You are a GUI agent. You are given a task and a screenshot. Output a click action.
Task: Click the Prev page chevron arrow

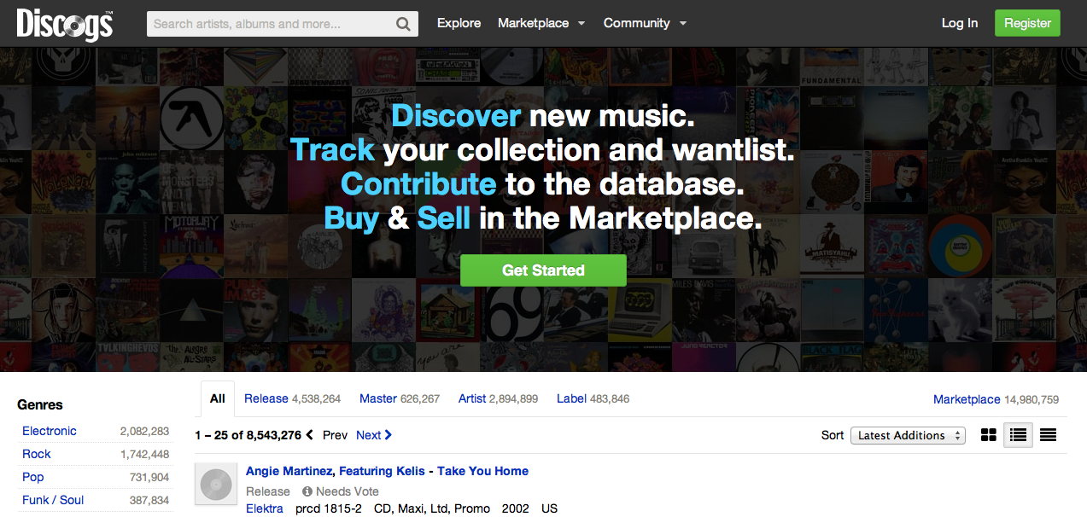pyautogui.click(x=310, y=435)
